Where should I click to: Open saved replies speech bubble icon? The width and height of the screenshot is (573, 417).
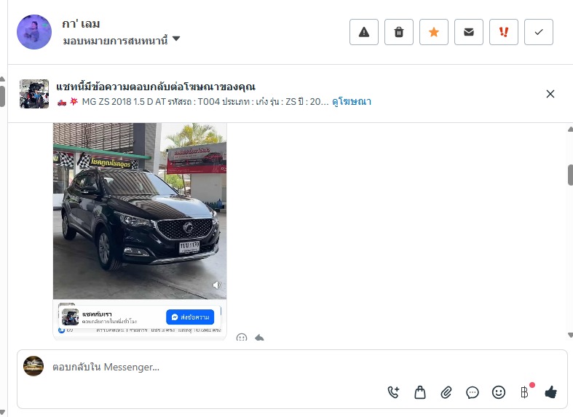(472, 392)
